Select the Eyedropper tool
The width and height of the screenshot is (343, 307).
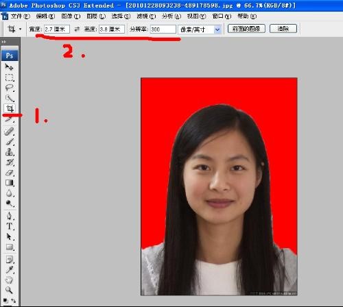[10, 270]
